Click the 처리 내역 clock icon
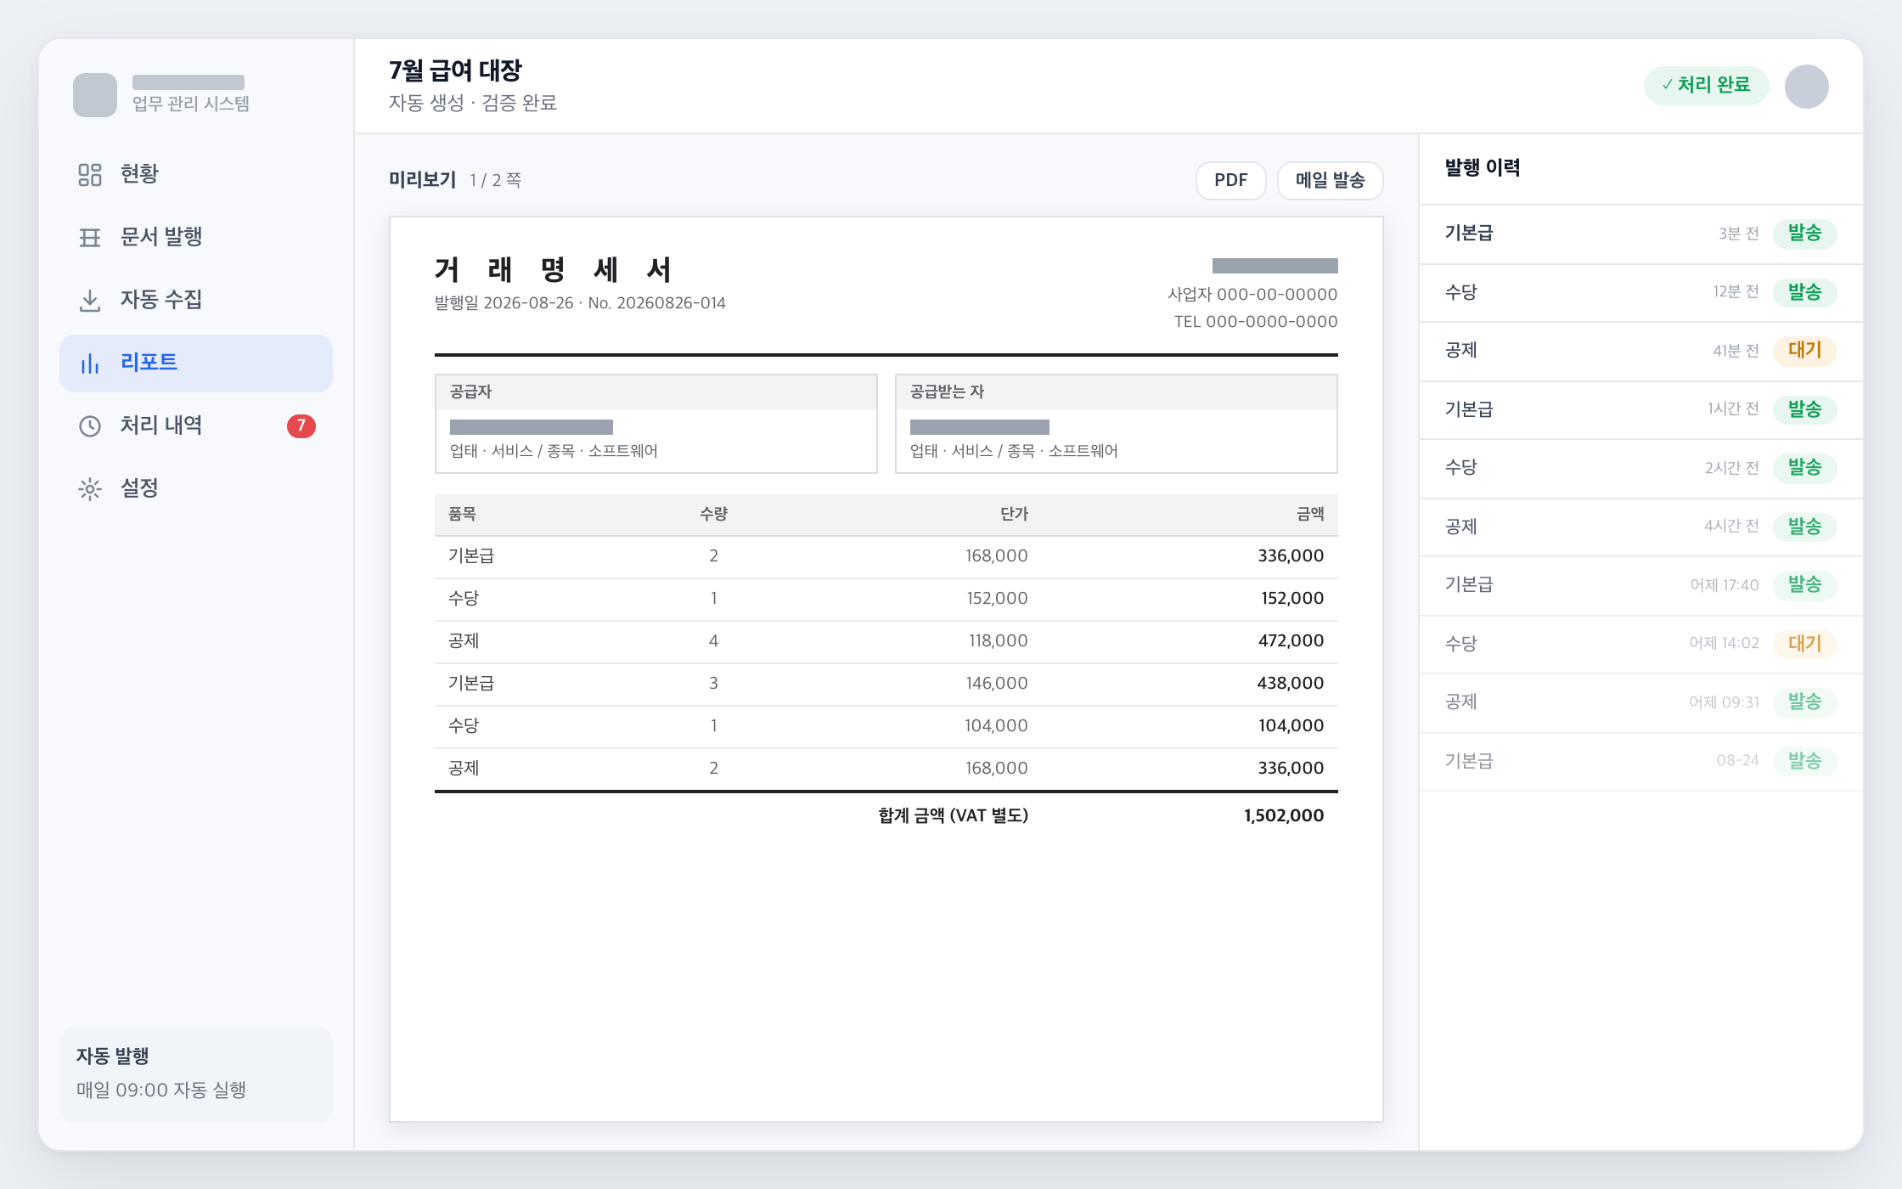 [90, 425]
